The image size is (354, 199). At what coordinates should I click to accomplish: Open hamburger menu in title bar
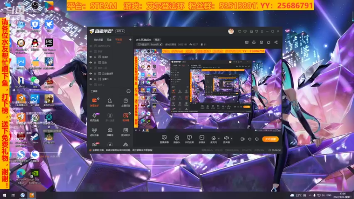click(x=262, y=31)
